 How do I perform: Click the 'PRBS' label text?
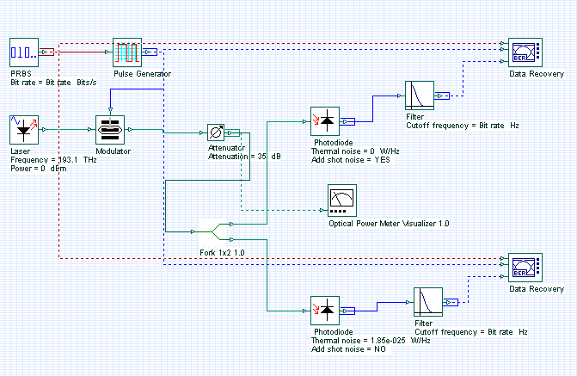pyautogui.click(x=21, y=74)
